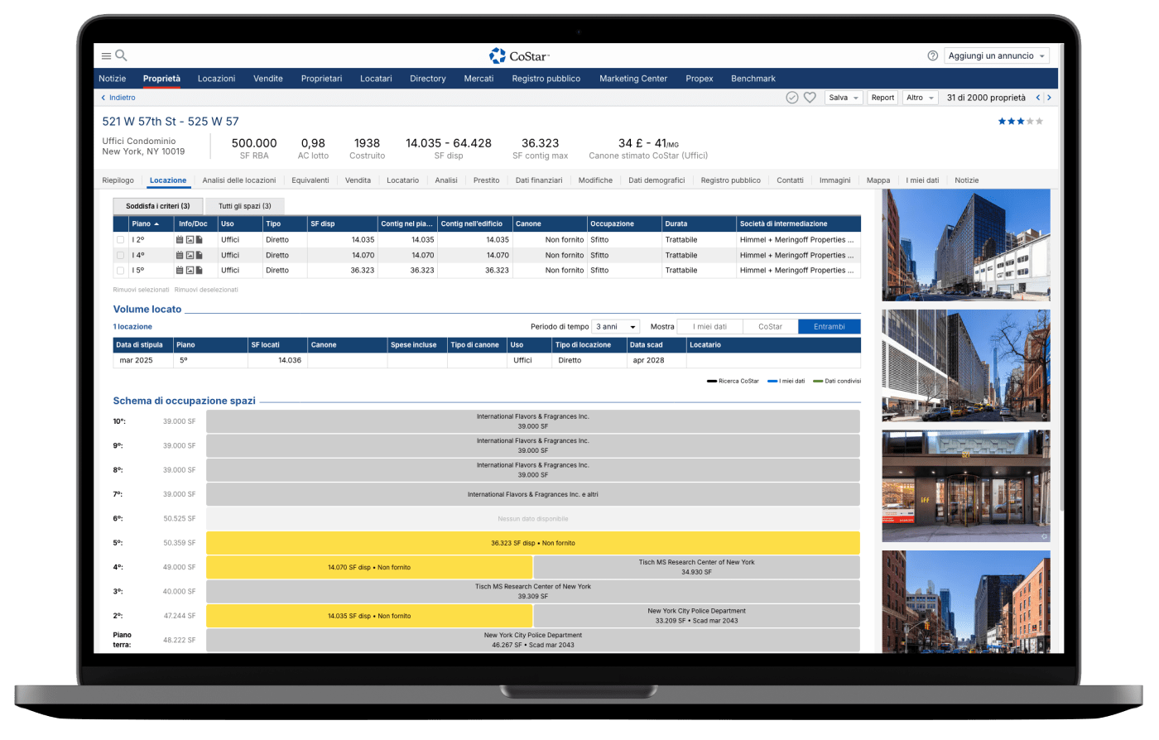The height and width of the screenshot is (740, 1159).
Task: Switch to Analisi delle locazioni tab
Action: point(238,180)
